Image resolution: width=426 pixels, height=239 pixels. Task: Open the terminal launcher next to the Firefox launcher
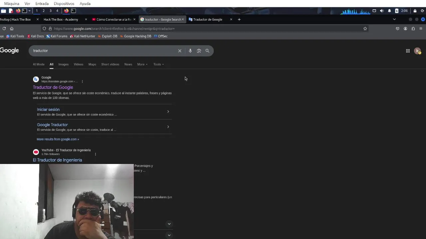click(x=25, y=11)
